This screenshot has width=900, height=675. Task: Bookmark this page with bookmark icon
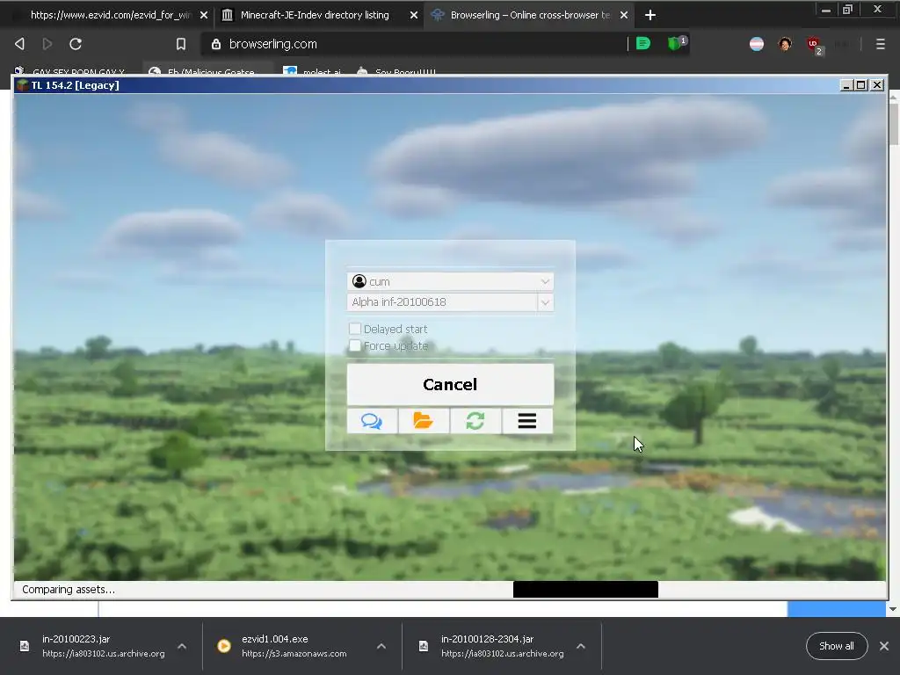tap(181, 44)
